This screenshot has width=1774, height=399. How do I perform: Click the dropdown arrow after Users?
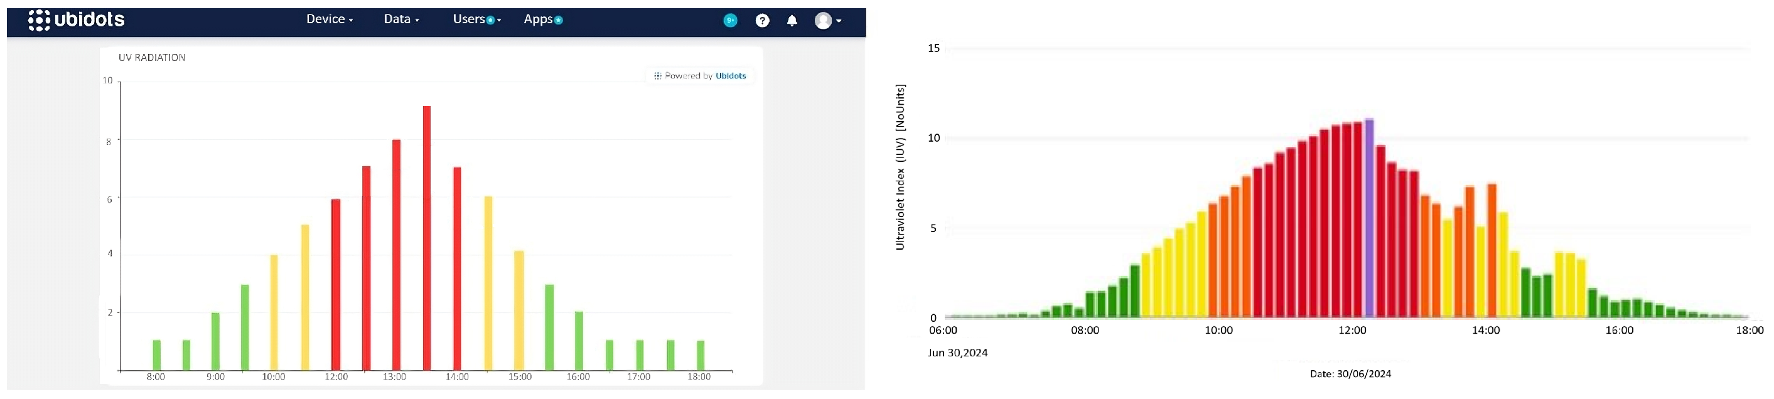(499, 21)
